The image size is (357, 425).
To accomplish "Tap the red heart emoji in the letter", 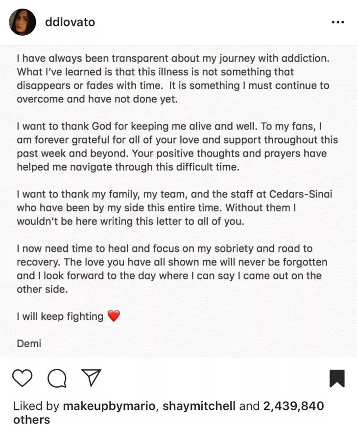I will click(114, 316).
